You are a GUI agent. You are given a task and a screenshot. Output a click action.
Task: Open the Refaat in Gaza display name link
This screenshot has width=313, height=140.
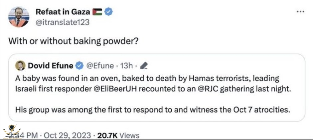(x=63, y=12)
